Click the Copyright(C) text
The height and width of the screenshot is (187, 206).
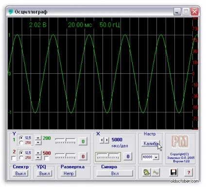[x=179, y=154]
